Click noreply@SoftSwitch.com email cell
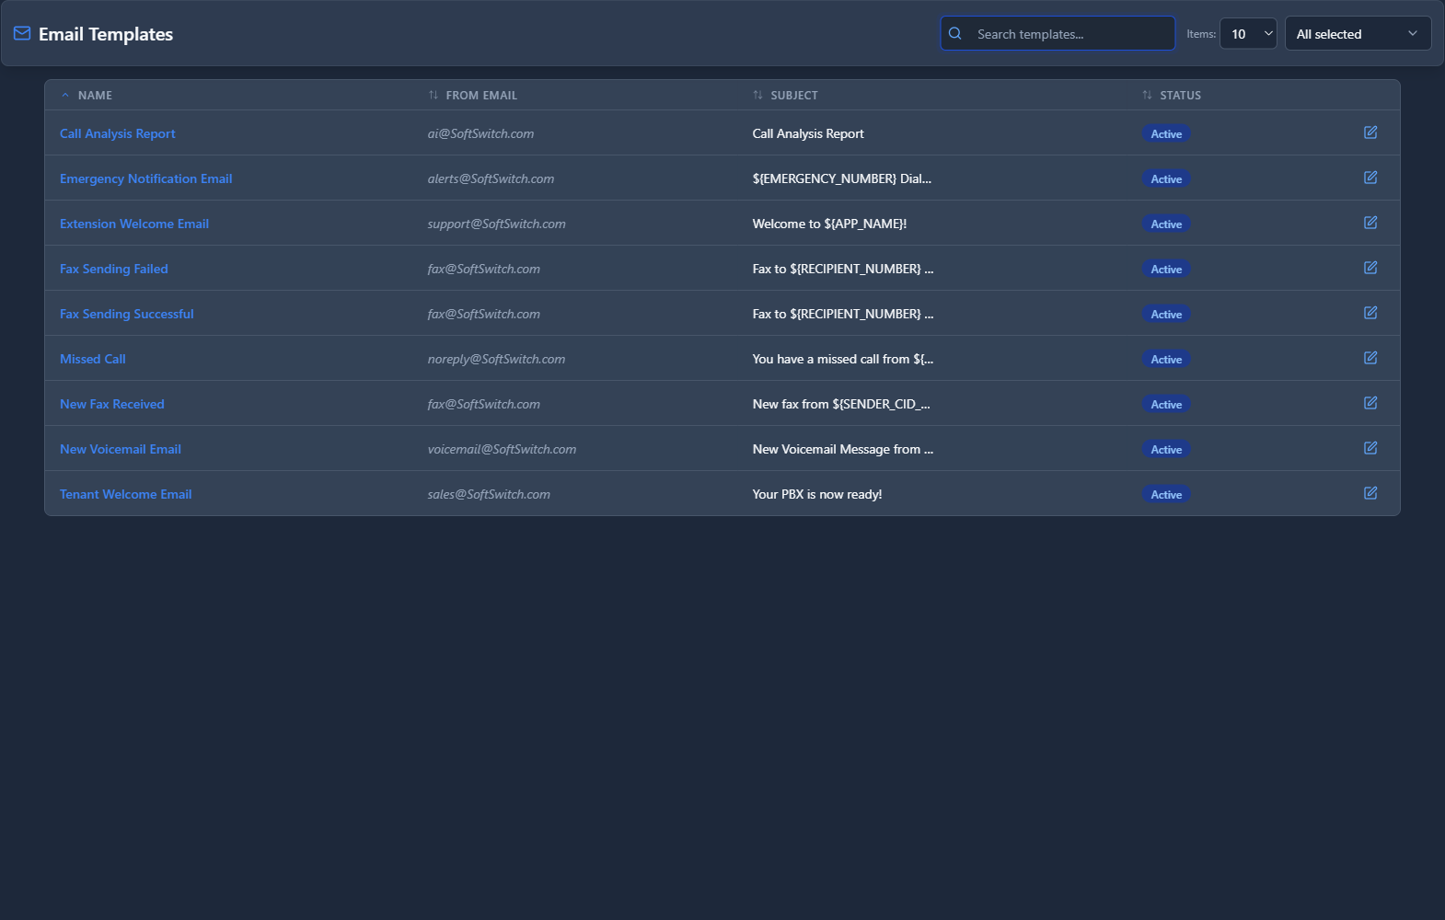This screenshot has height=920, width=1445. (496, 359)
